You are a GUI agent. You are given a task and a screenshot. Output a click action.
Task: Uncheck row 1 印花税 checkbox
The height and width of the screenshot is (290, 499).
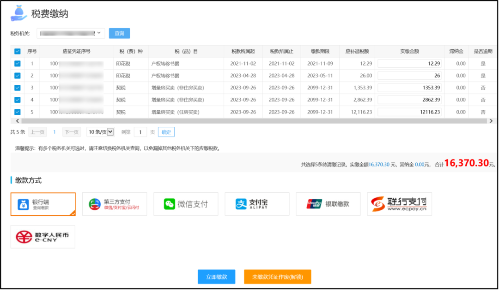pyautogui.click(x=18, y=64)
